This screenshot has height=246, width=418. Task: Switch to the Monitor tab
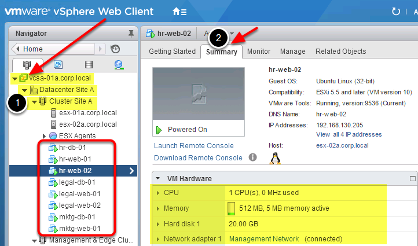click(x=259, y=52)
